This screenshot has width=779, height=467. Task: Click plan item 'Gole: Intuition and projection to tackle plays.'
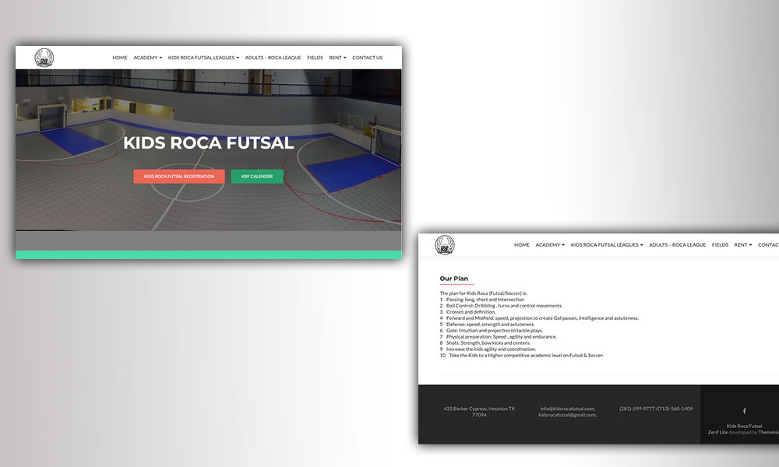pyautogui.click(x=495, y=331)
